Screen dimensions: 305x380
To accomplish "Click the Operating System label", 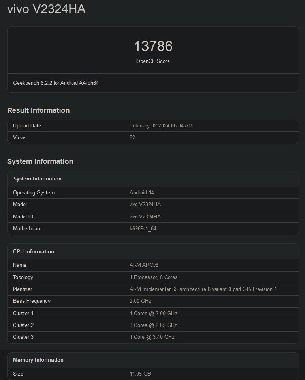I will 34,192.
